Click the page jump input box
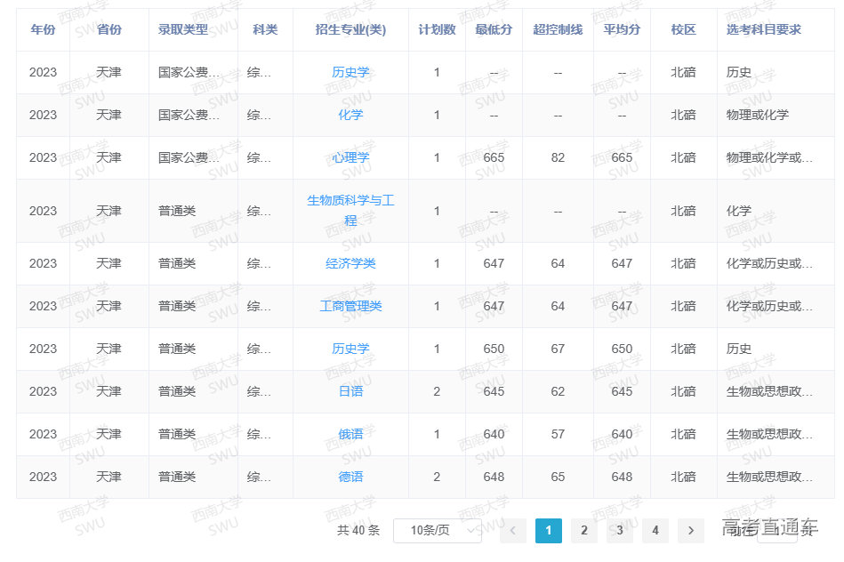This screenshot has height=562, width=844. [x=776, y=531]
